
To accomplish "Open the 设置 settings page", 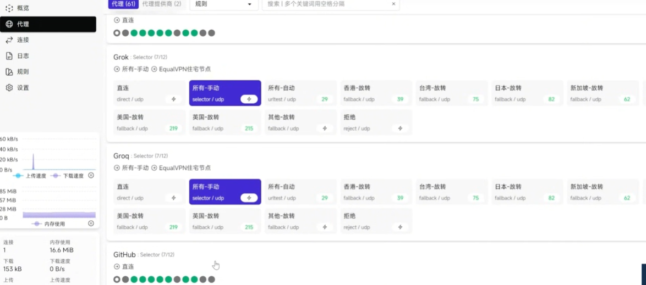I will coord(48,88).
